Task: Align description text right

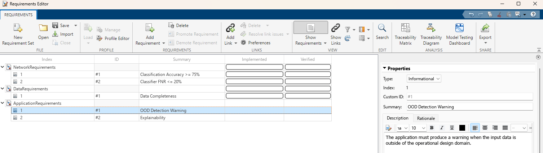Action: [495, 128]
